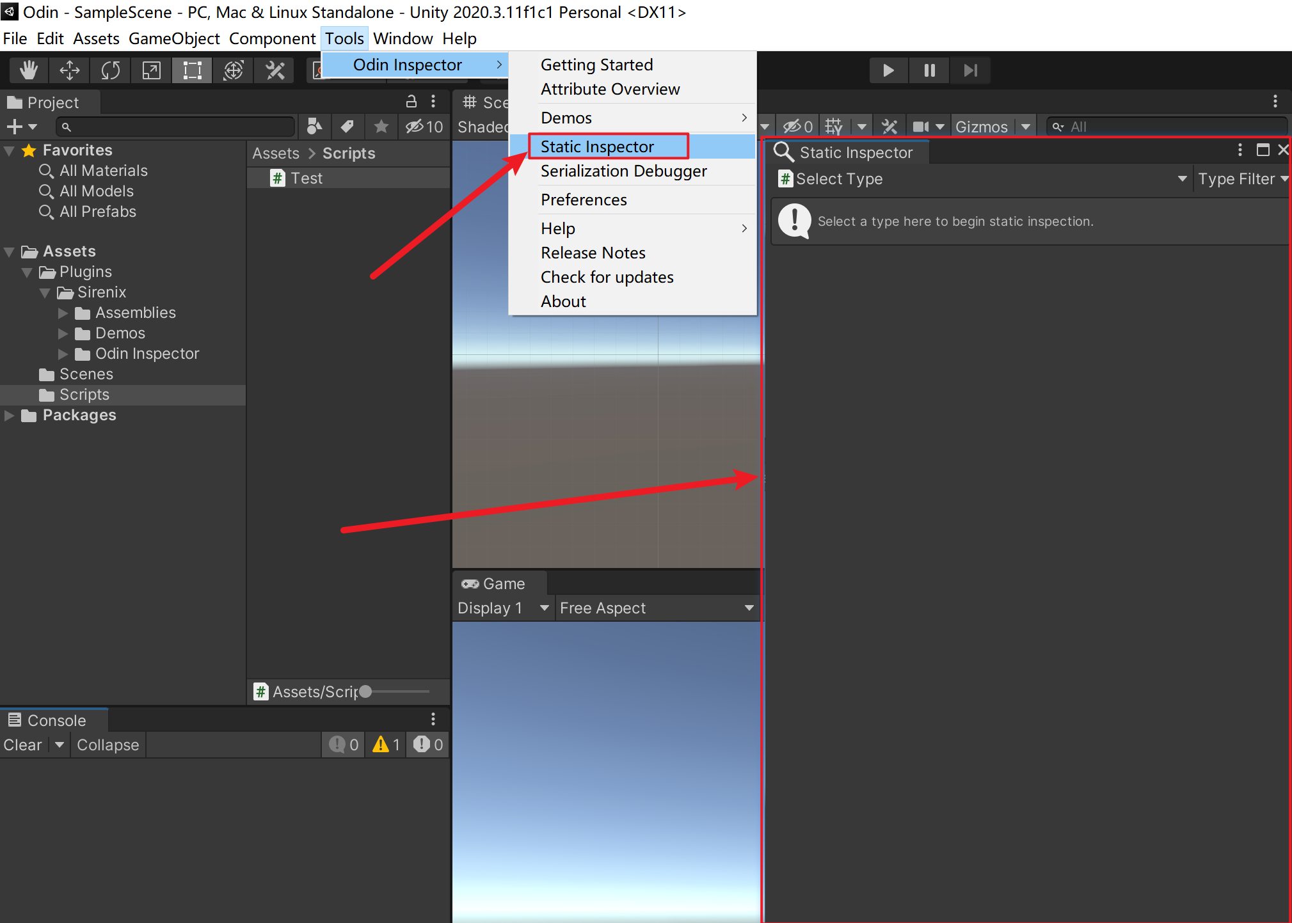Open the custom editor tools icon
The width and height of the screenshot is (1292, 923).
click(x=275, y=70)
